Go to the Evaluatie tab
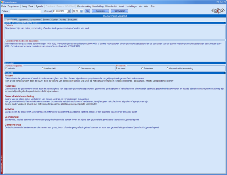 72,20
